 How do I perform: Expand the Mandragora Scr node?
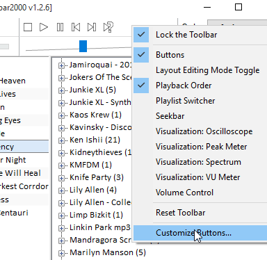pyautogui.click(x=61, y=241)
